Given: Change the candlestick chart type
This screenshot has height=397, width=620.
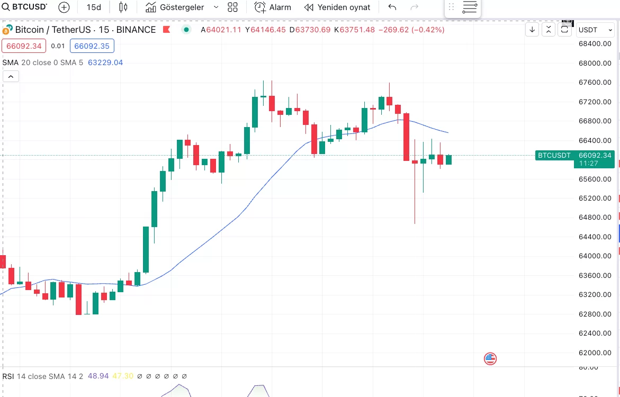Looking at the screenshot, I should pyautogui.click(x=123, y=7).
